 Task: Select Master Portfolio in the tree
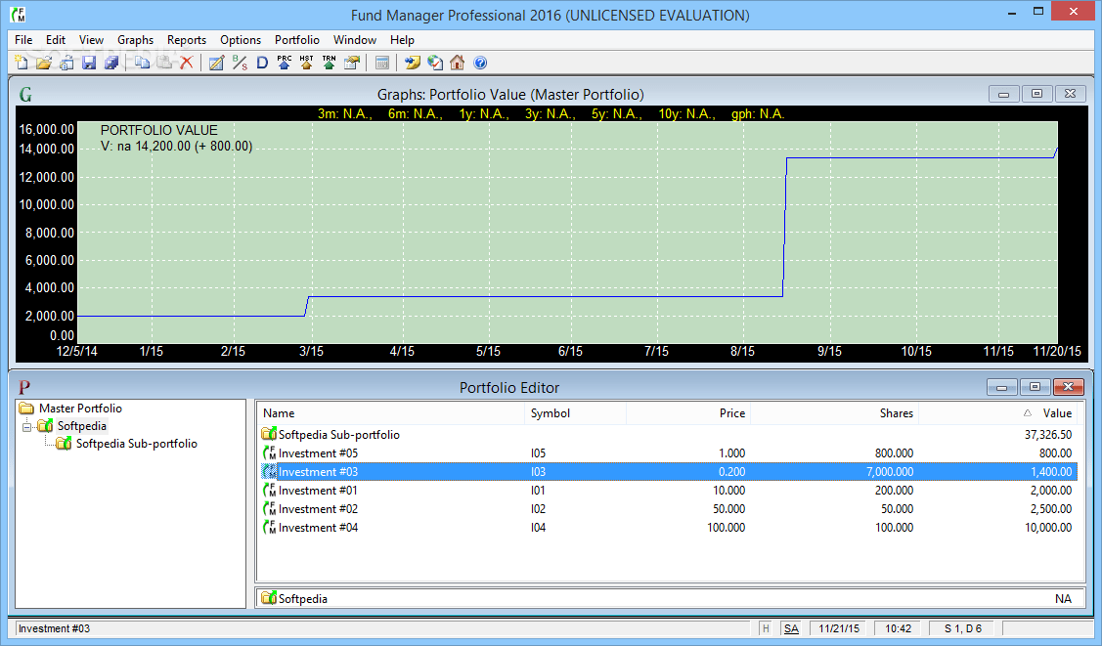(80, 408)
